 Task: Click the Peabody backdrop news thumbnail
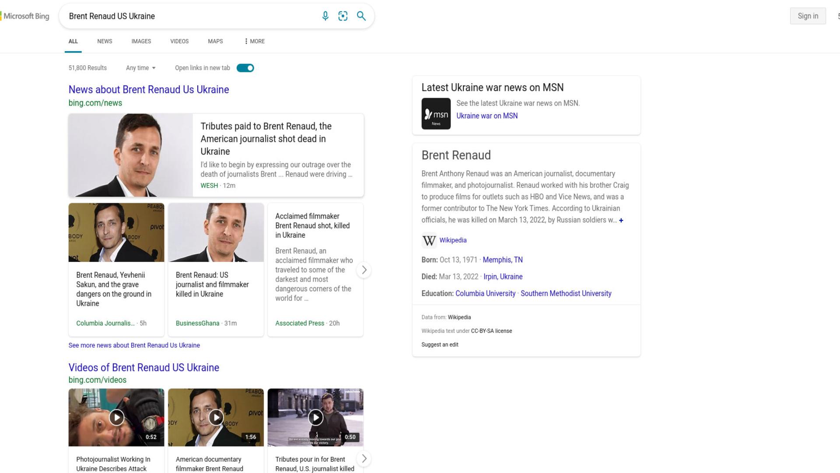[116, 233]
